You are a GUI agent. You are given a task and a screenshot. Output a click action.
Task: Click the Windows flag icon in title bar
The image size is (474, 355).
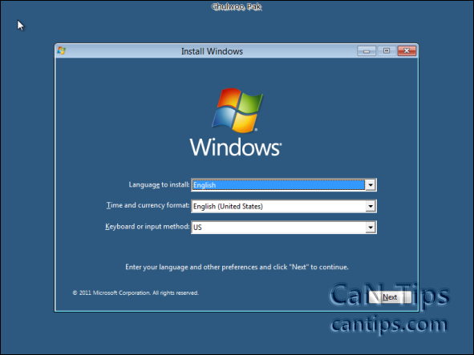tap(62, 50)
